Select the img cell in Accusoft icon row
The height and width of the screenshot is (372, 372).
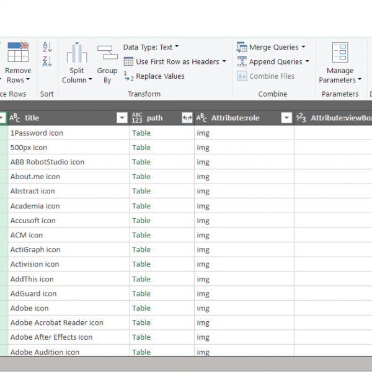(244, 220)
